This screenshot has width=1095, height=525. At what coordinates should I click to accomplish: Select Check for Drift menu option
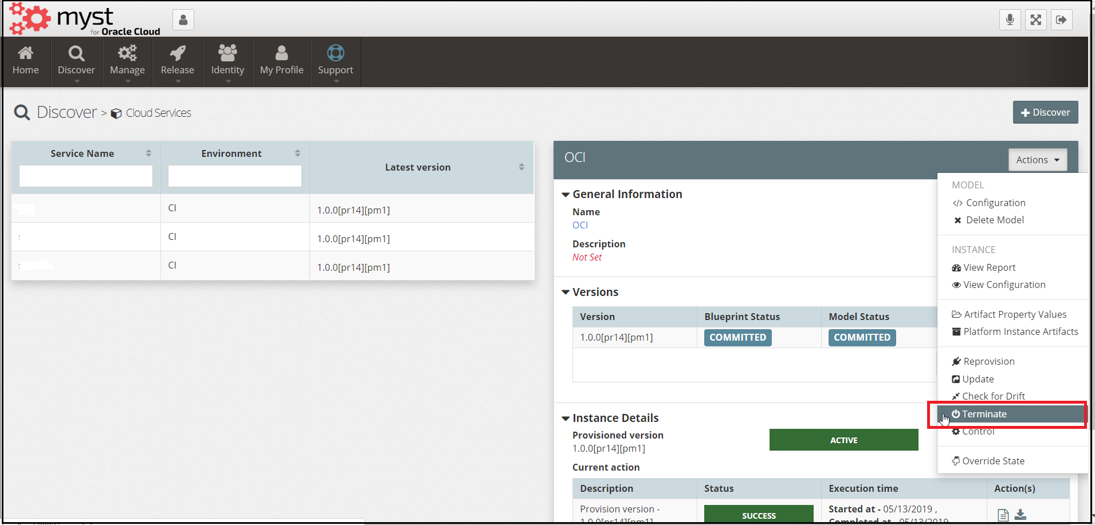coord(993,396)
